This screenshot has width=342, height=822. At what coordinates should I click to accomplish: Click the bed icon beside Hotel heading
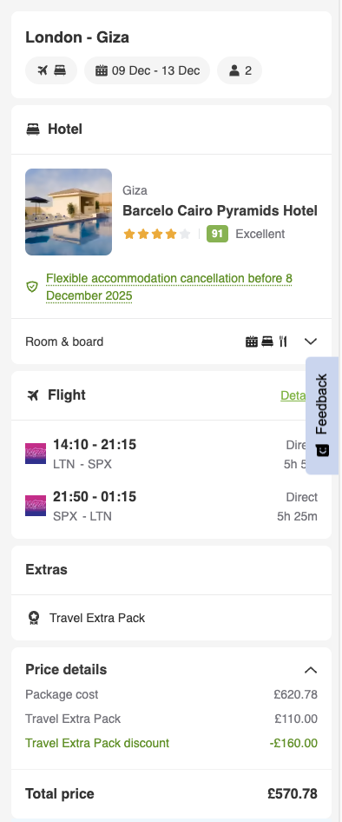coord(33,129)
